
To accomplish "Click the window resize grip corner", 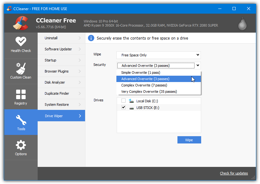I will 253,178.
